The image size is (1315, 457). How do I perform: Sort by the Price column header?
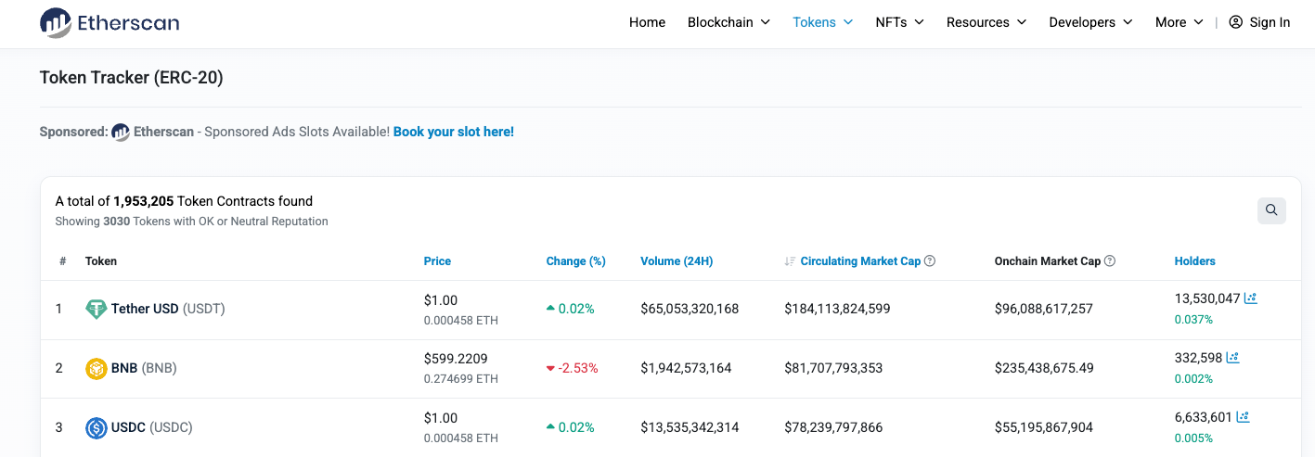[x=437, y=261]
